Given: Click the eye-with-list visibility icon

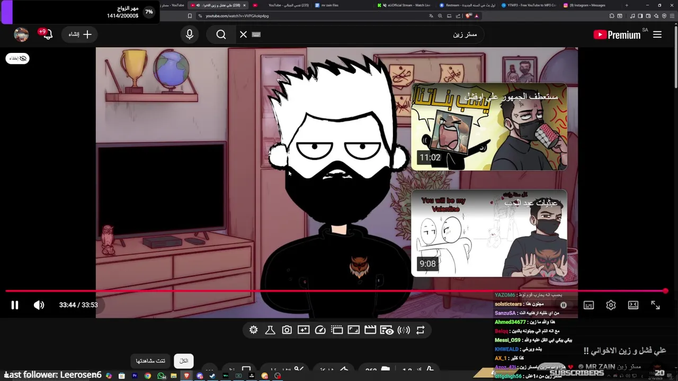Looking at the screenshot, I should point(387,330).
